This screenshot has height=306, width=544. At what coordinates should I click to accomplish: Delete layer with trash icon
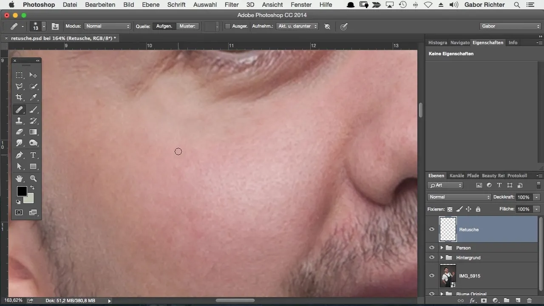coord(529,300)
